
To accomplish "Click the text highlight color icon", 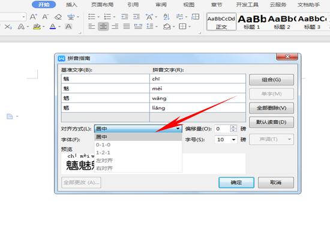I will (x=37, y=26).
